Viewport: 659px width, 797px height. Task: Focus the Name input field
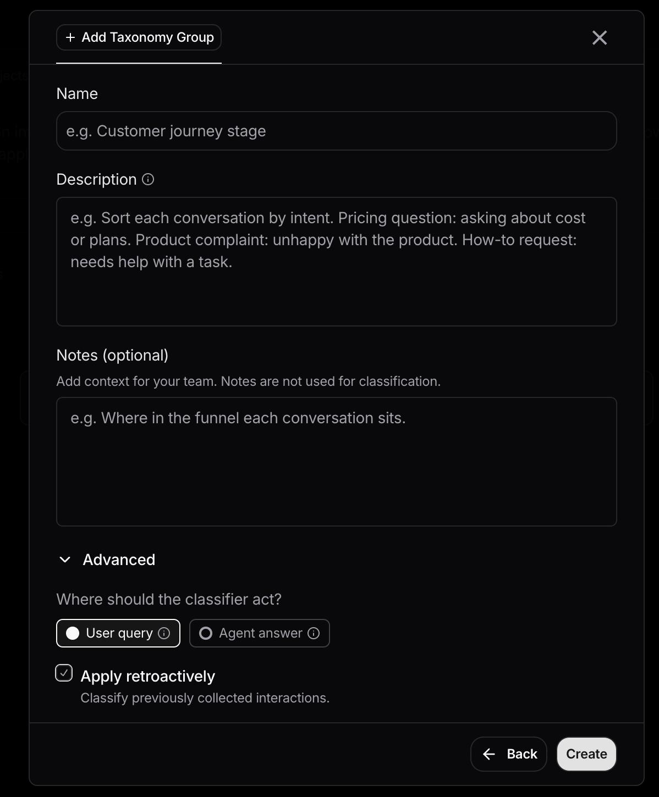(x=337, y=131)
